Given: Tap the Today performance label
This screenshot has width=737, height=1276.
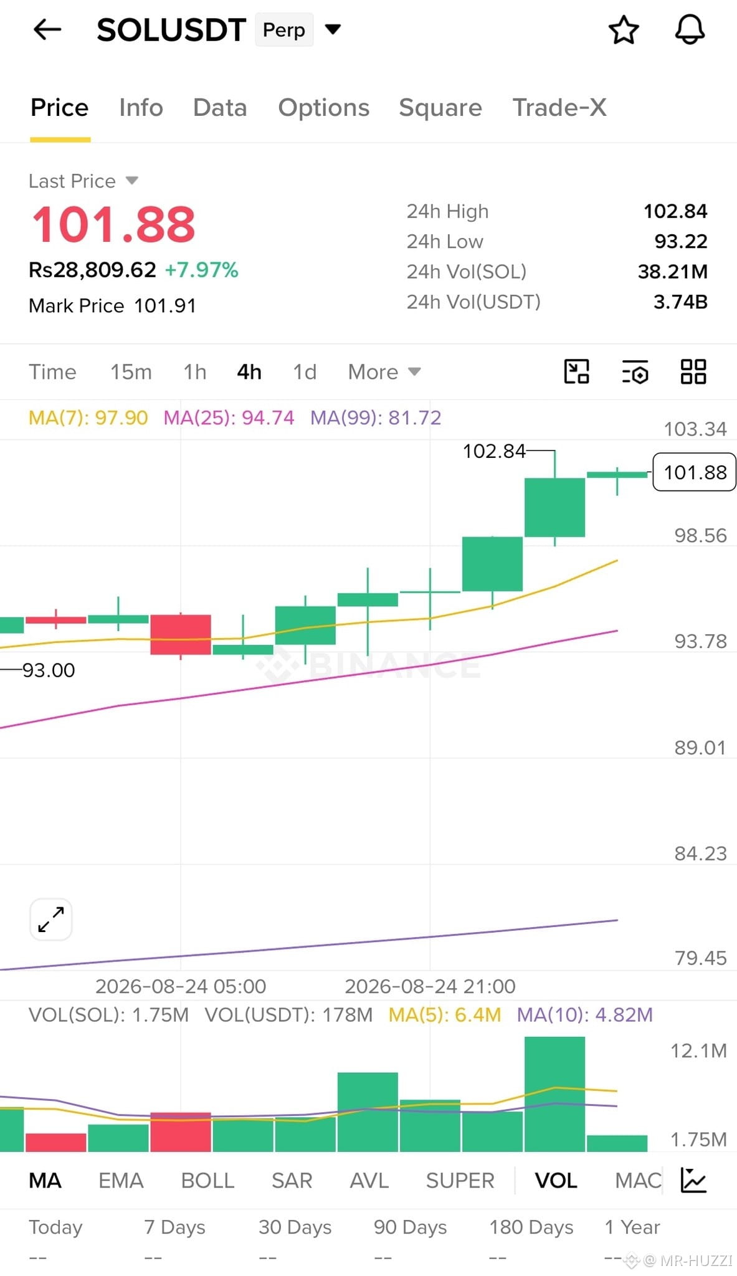Looking at the screenshot, I should pyautogui.click(x=55, y=1227).
